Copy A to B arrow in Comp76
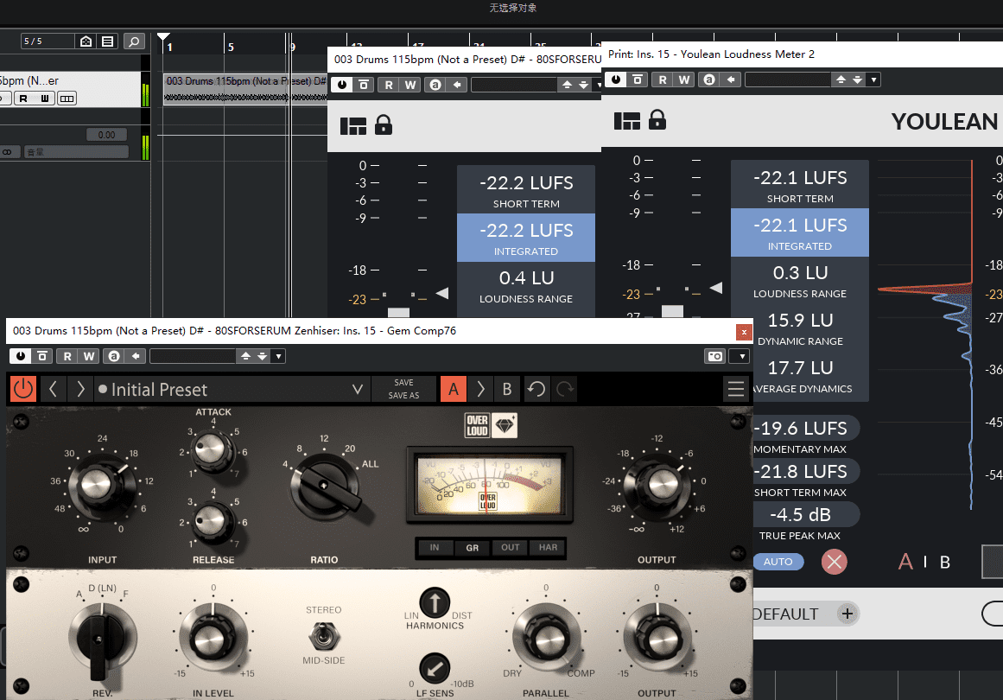The width and height of the screenshot is (1003, 700). (480, 389)
